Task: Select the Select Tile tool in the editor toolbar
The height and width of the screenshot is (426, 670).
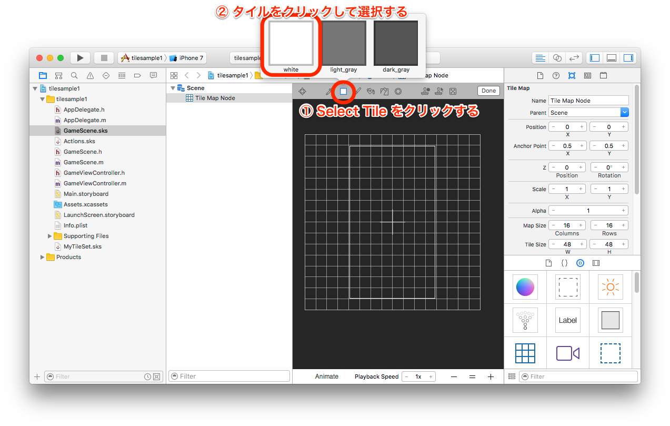Action: 343,91
